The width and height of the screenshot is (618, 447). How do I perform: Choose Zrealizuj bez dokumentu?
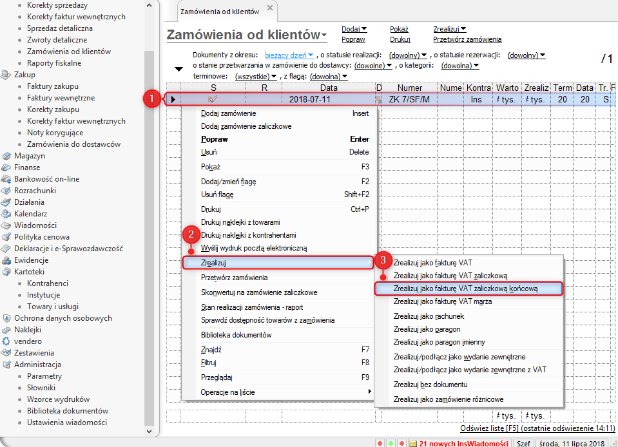(x=468, y=385)
